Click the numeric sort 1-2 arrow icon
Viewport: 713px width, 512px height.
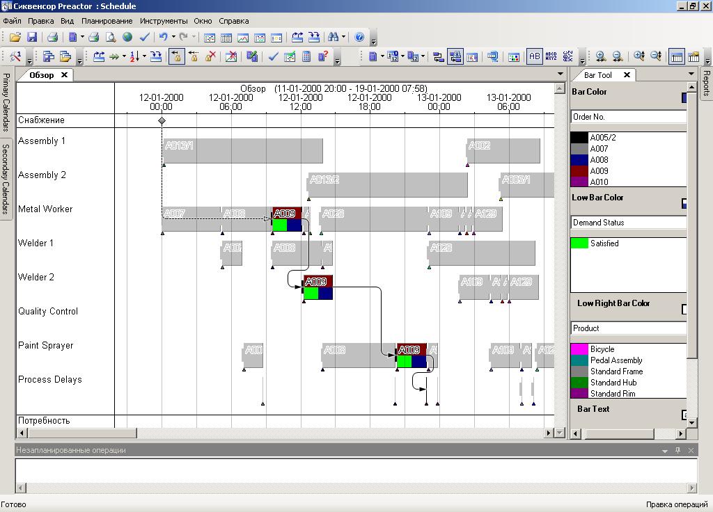[134, 57]
